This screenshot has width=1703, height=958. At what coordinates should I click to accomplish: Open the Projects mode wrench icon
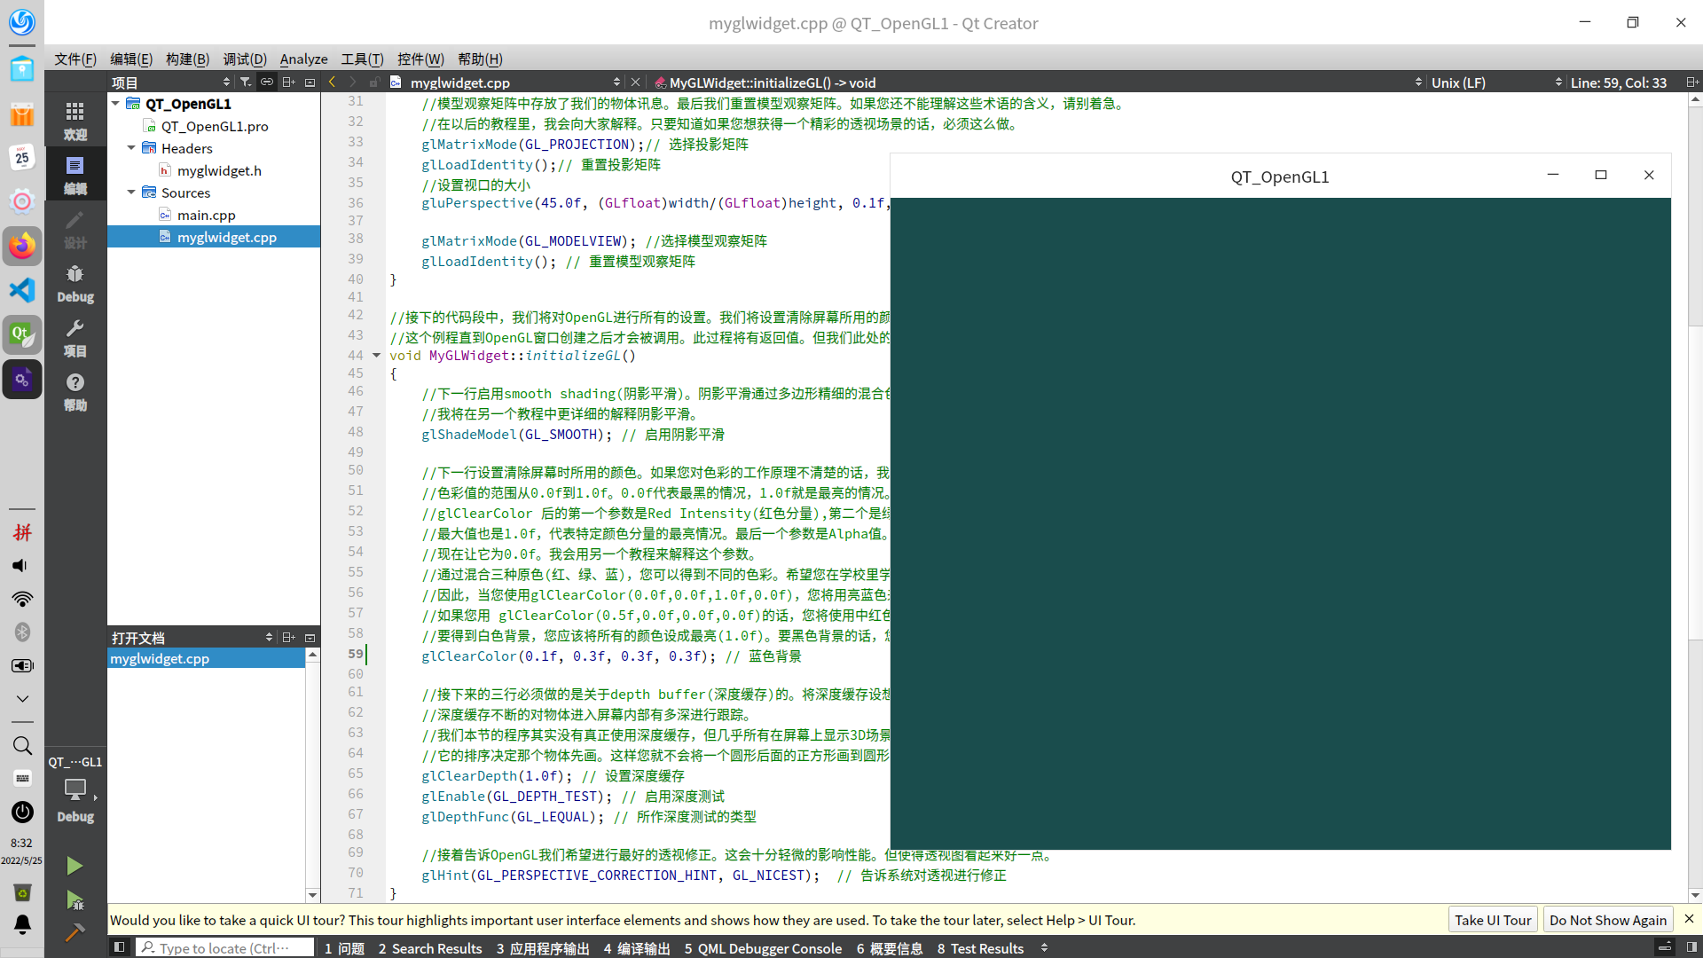75,338
